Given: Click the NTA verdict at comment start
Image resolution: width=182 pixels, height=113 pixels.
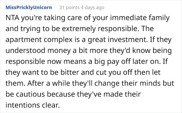Looking at the screenshot, I should click(12, 18).
